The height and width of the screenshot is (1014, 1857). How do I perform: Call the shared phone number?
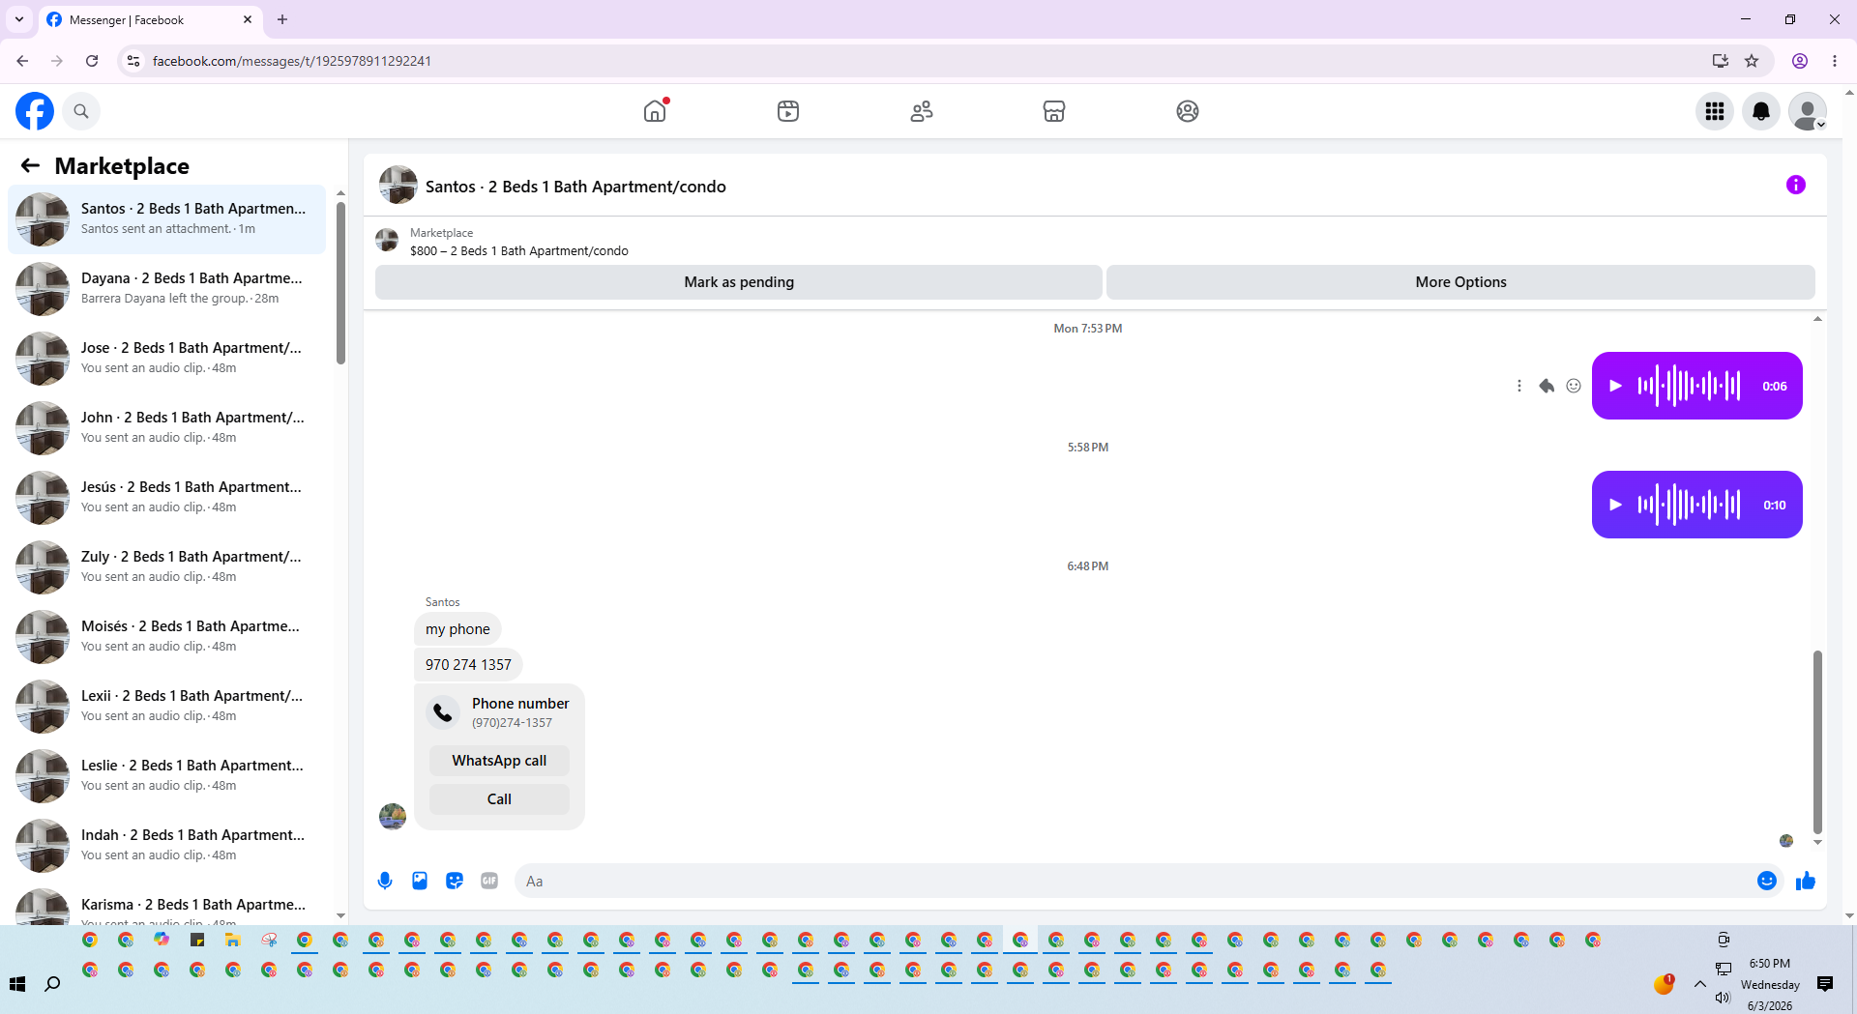499,799
